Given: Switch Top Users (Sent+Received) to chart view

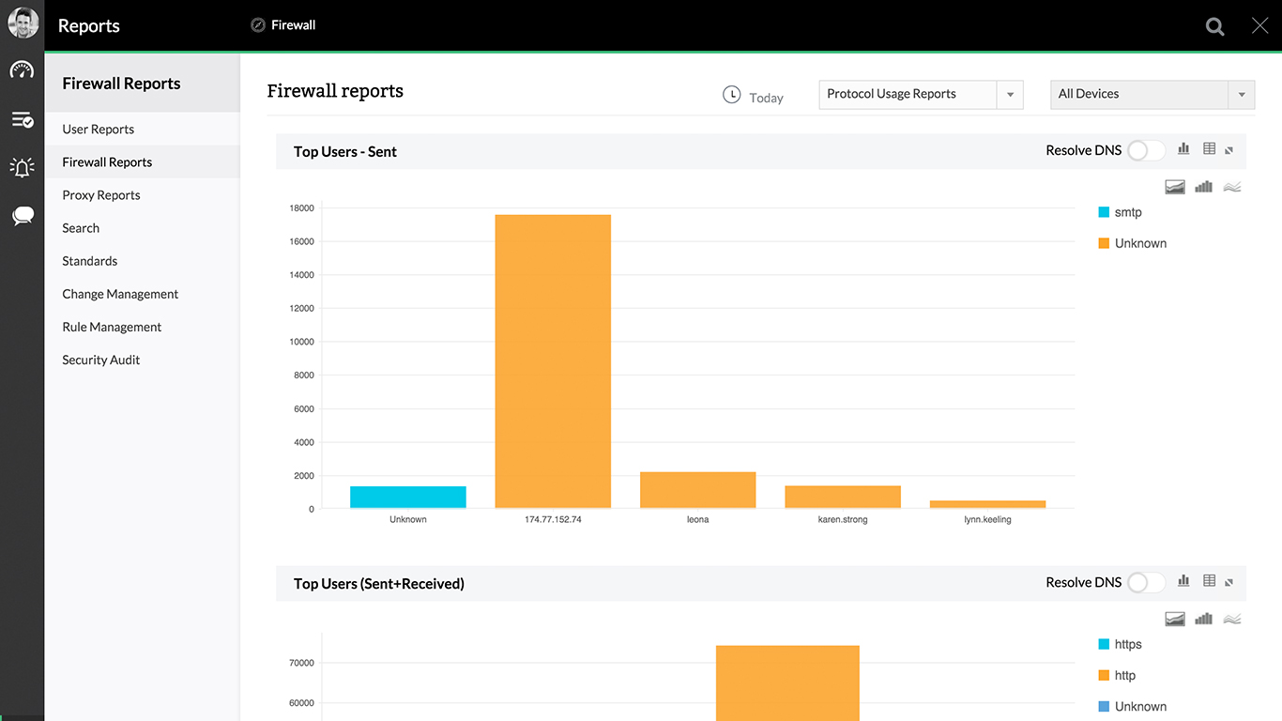Looking at the screenshot, I should pos(1183,581).
